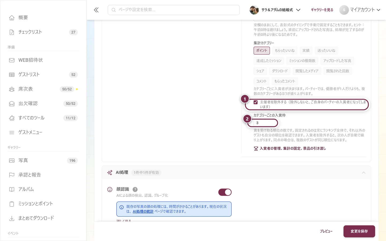The image size is (386, 241).
Task: Click the AI処理 sparkle icon
Action: [110, 173]
